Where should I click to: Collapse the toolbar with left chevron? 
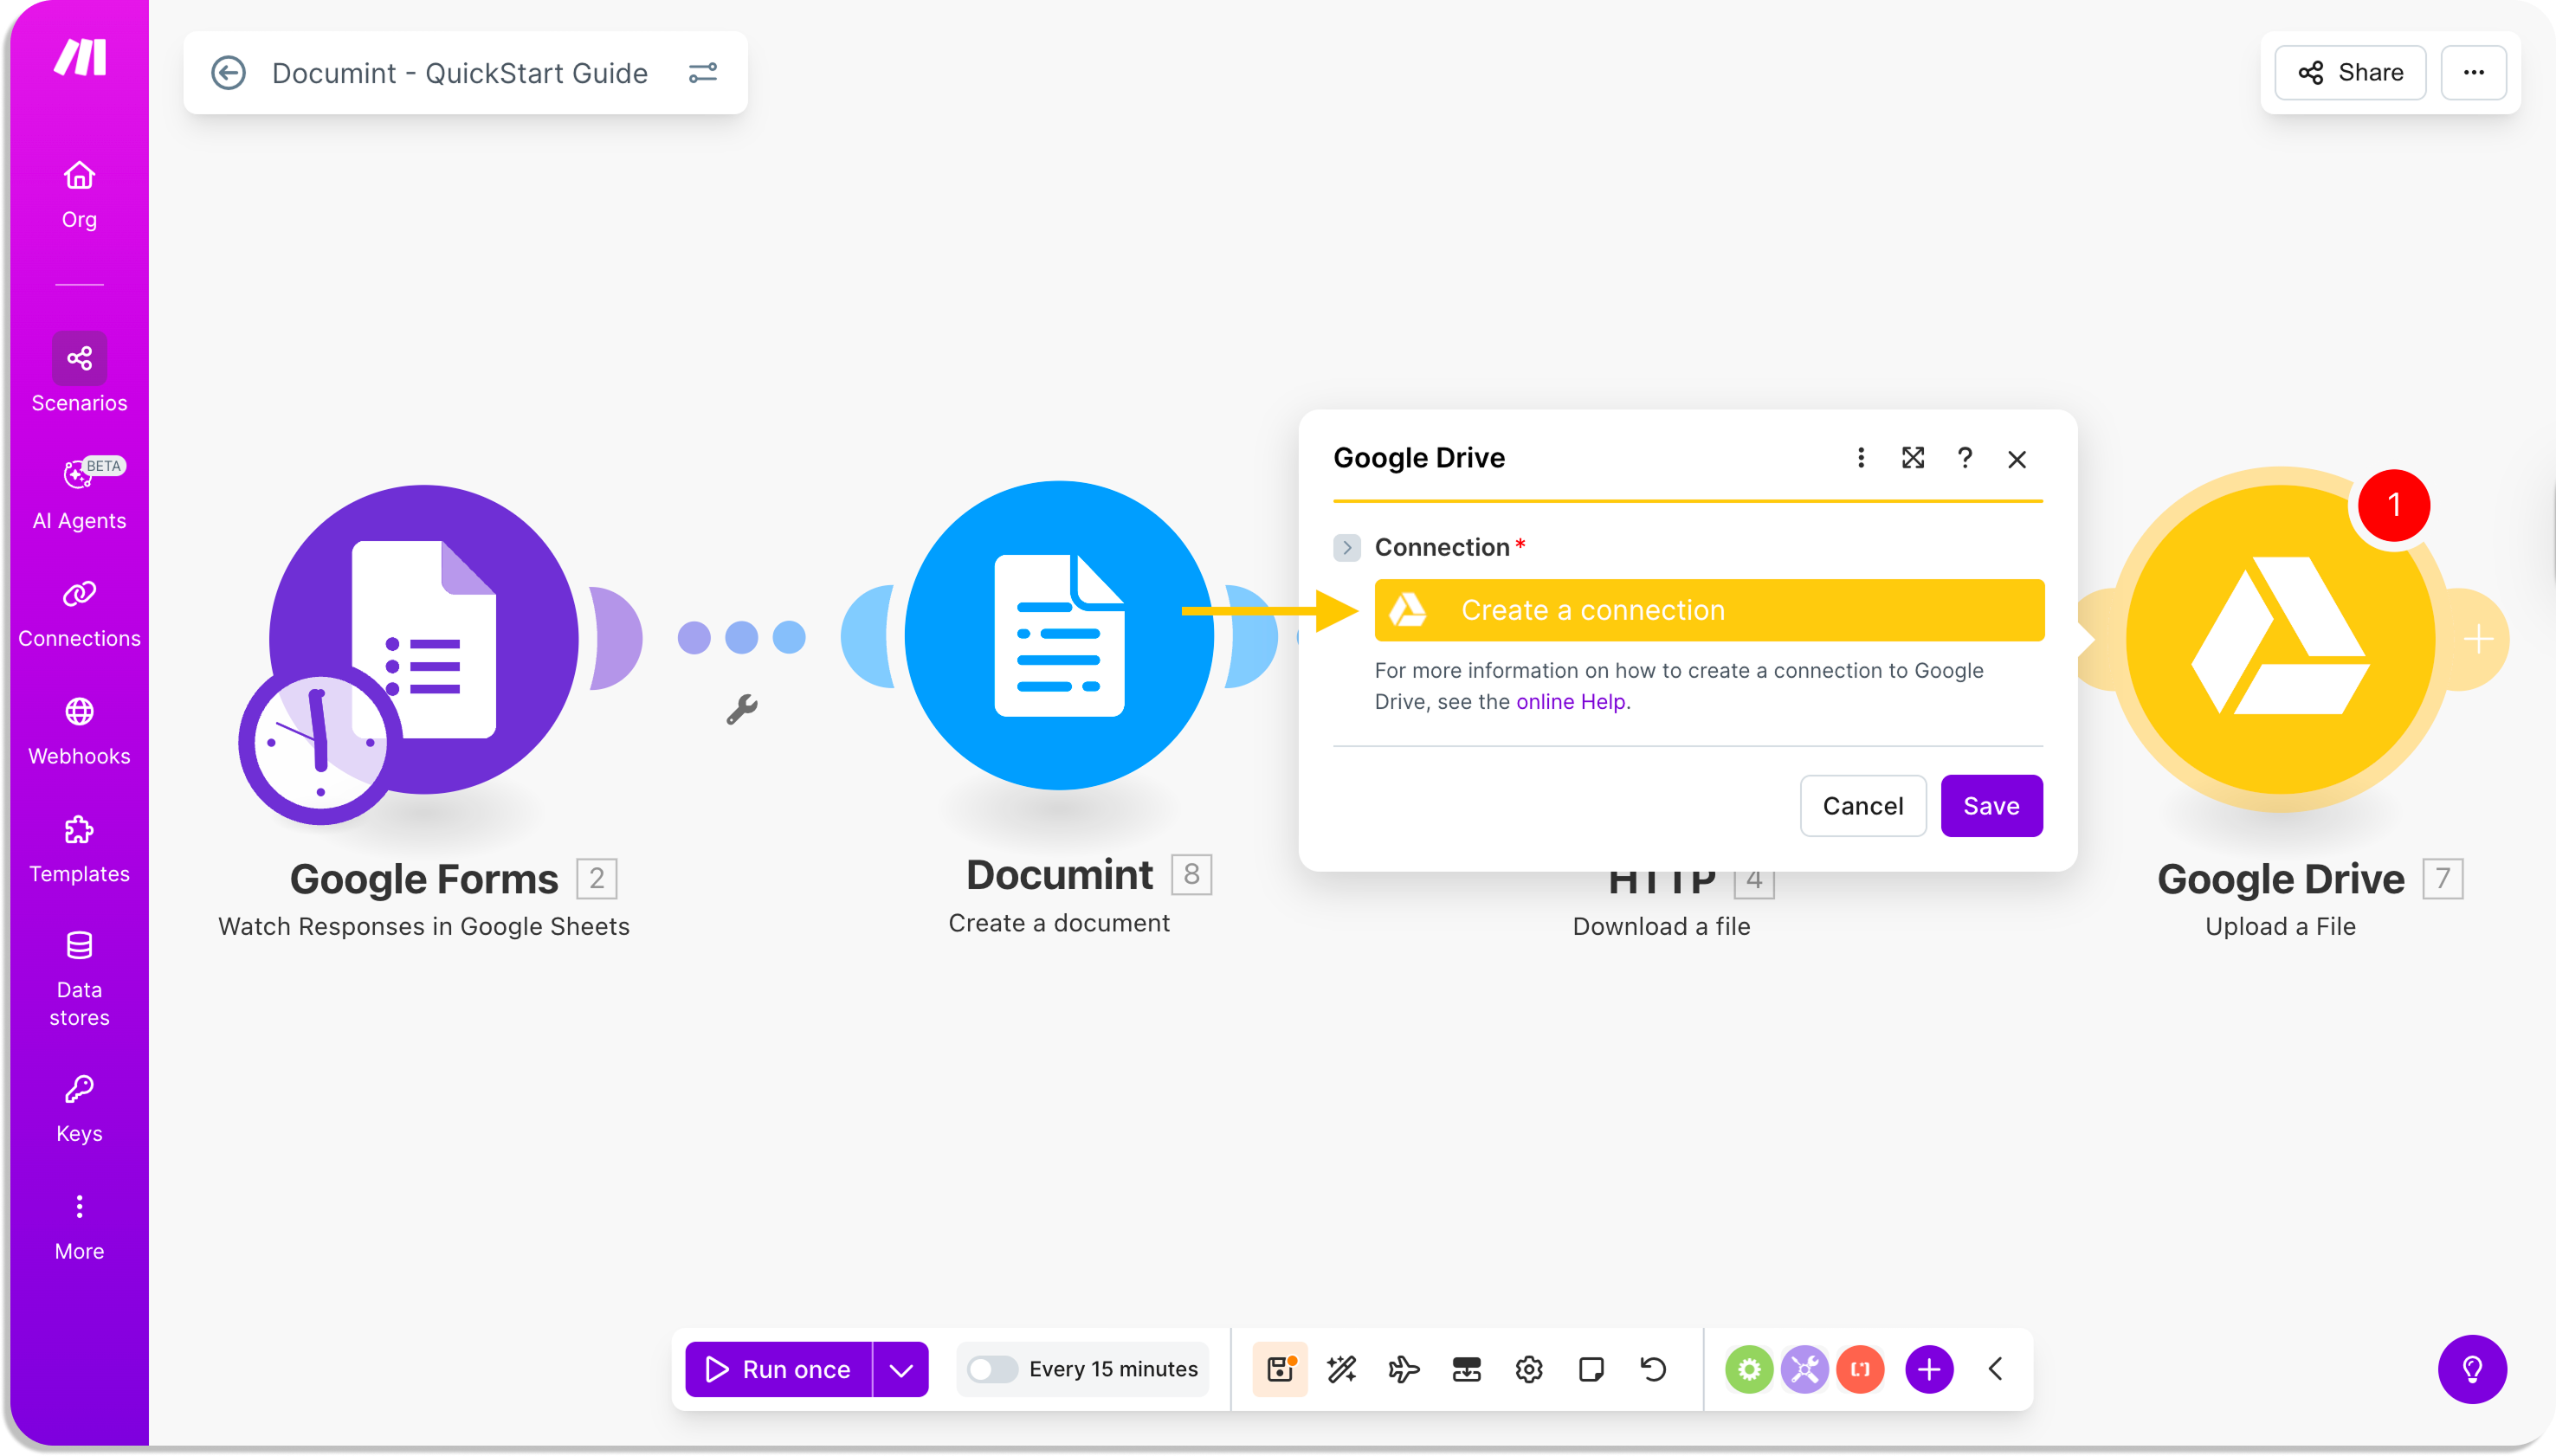coord(1995,1369)
